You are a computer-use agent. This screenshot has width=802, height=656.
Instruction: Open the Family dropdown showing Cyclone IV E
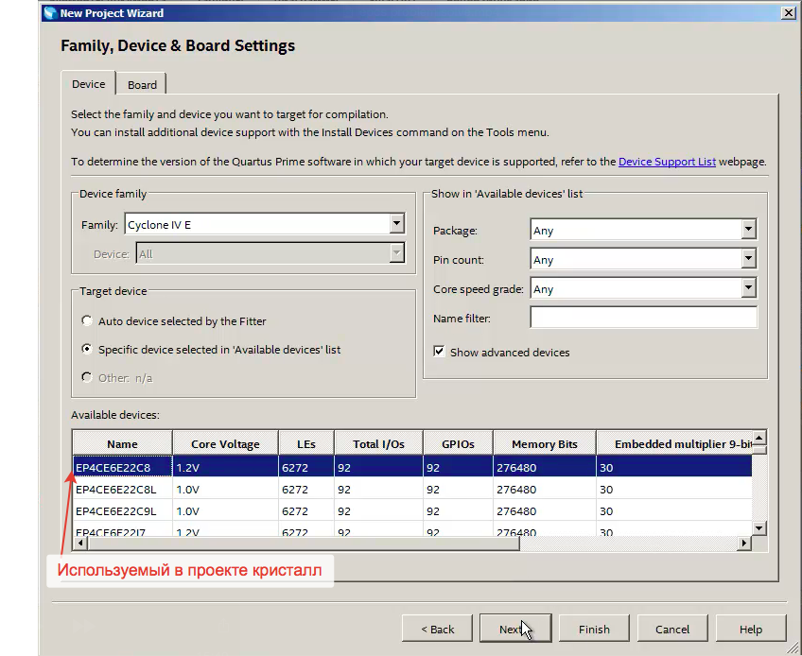pos(265,224)
